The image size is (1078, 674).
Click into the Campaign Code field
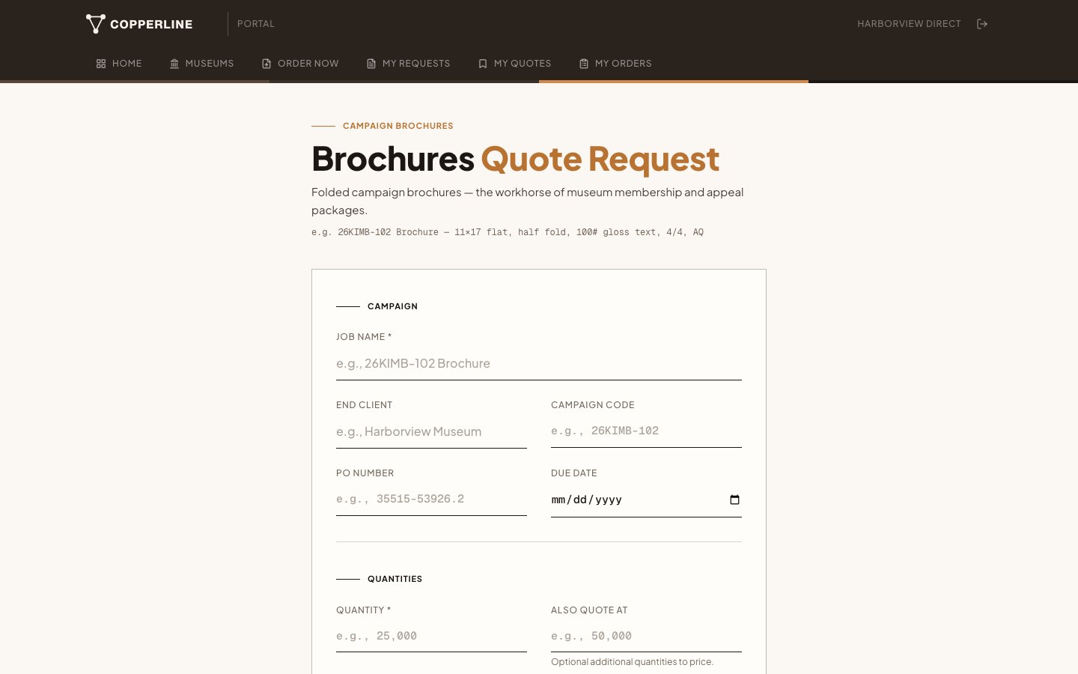[x=646, y=431]
